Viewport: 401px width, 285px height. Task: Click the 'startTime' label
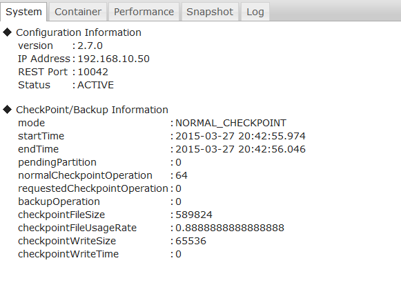[41, 136]
